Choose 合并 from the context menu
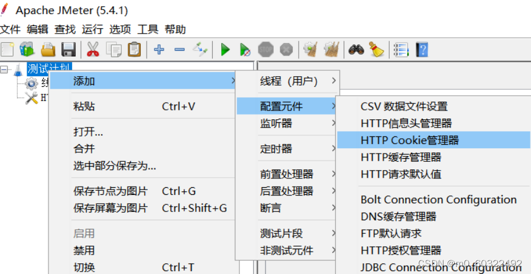The width and height of the screenshot is (531, 274). point(143,149)
